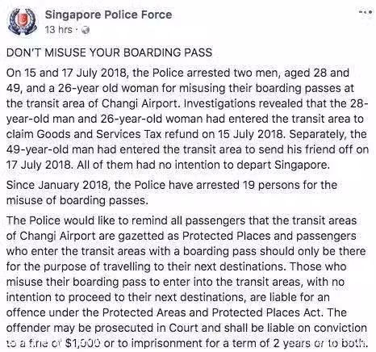376x352 pixels.
Task: Click the 13 hrs post timestamp
Action: 59,30
